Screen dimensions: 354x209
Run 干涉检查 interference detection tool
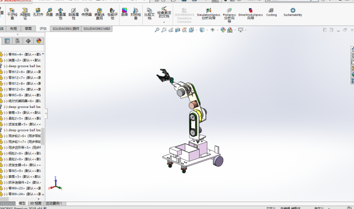[x=12, y=14]
